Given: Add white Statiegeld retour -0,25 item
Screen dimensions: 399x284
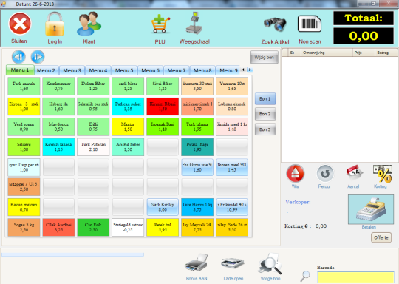Looking at the screenshot, I should pyautogui.click(x=128, y=228).
